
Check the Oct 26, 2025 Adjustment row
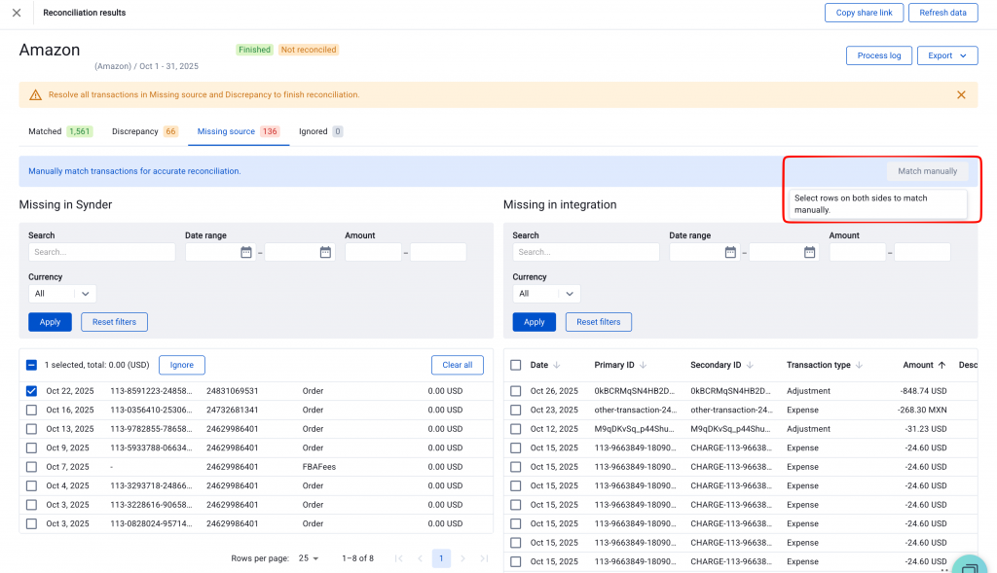(x=516, y=391)
